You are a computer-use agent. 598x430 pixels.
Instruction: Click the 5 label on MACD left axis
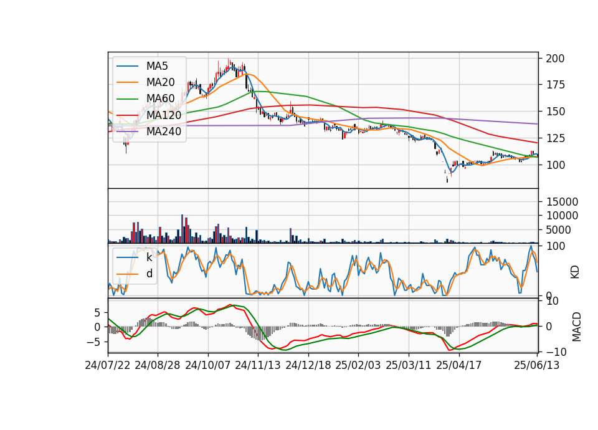[97, 313]
